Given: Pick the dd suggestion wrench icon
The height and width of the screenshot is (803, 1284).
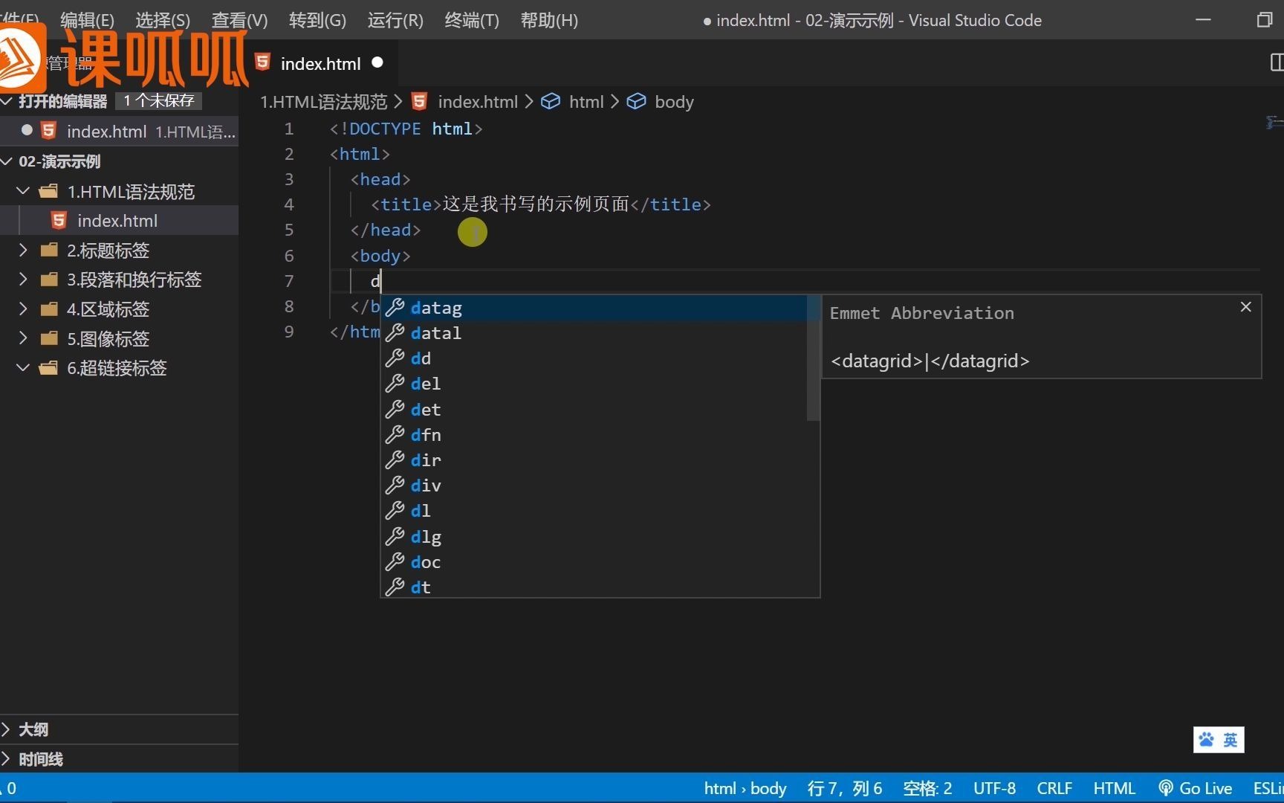Looking at the screenshot, I should click(x=395, y=358).
